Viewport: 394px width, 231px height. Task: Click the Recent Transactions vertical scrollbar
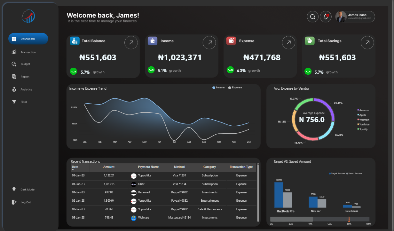pyautogui.click(x=258, y=192)
